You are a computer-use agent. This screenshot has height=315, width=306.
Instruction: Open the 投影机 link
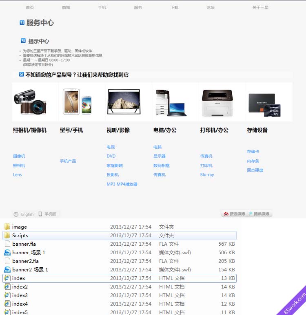coord(113,174)
